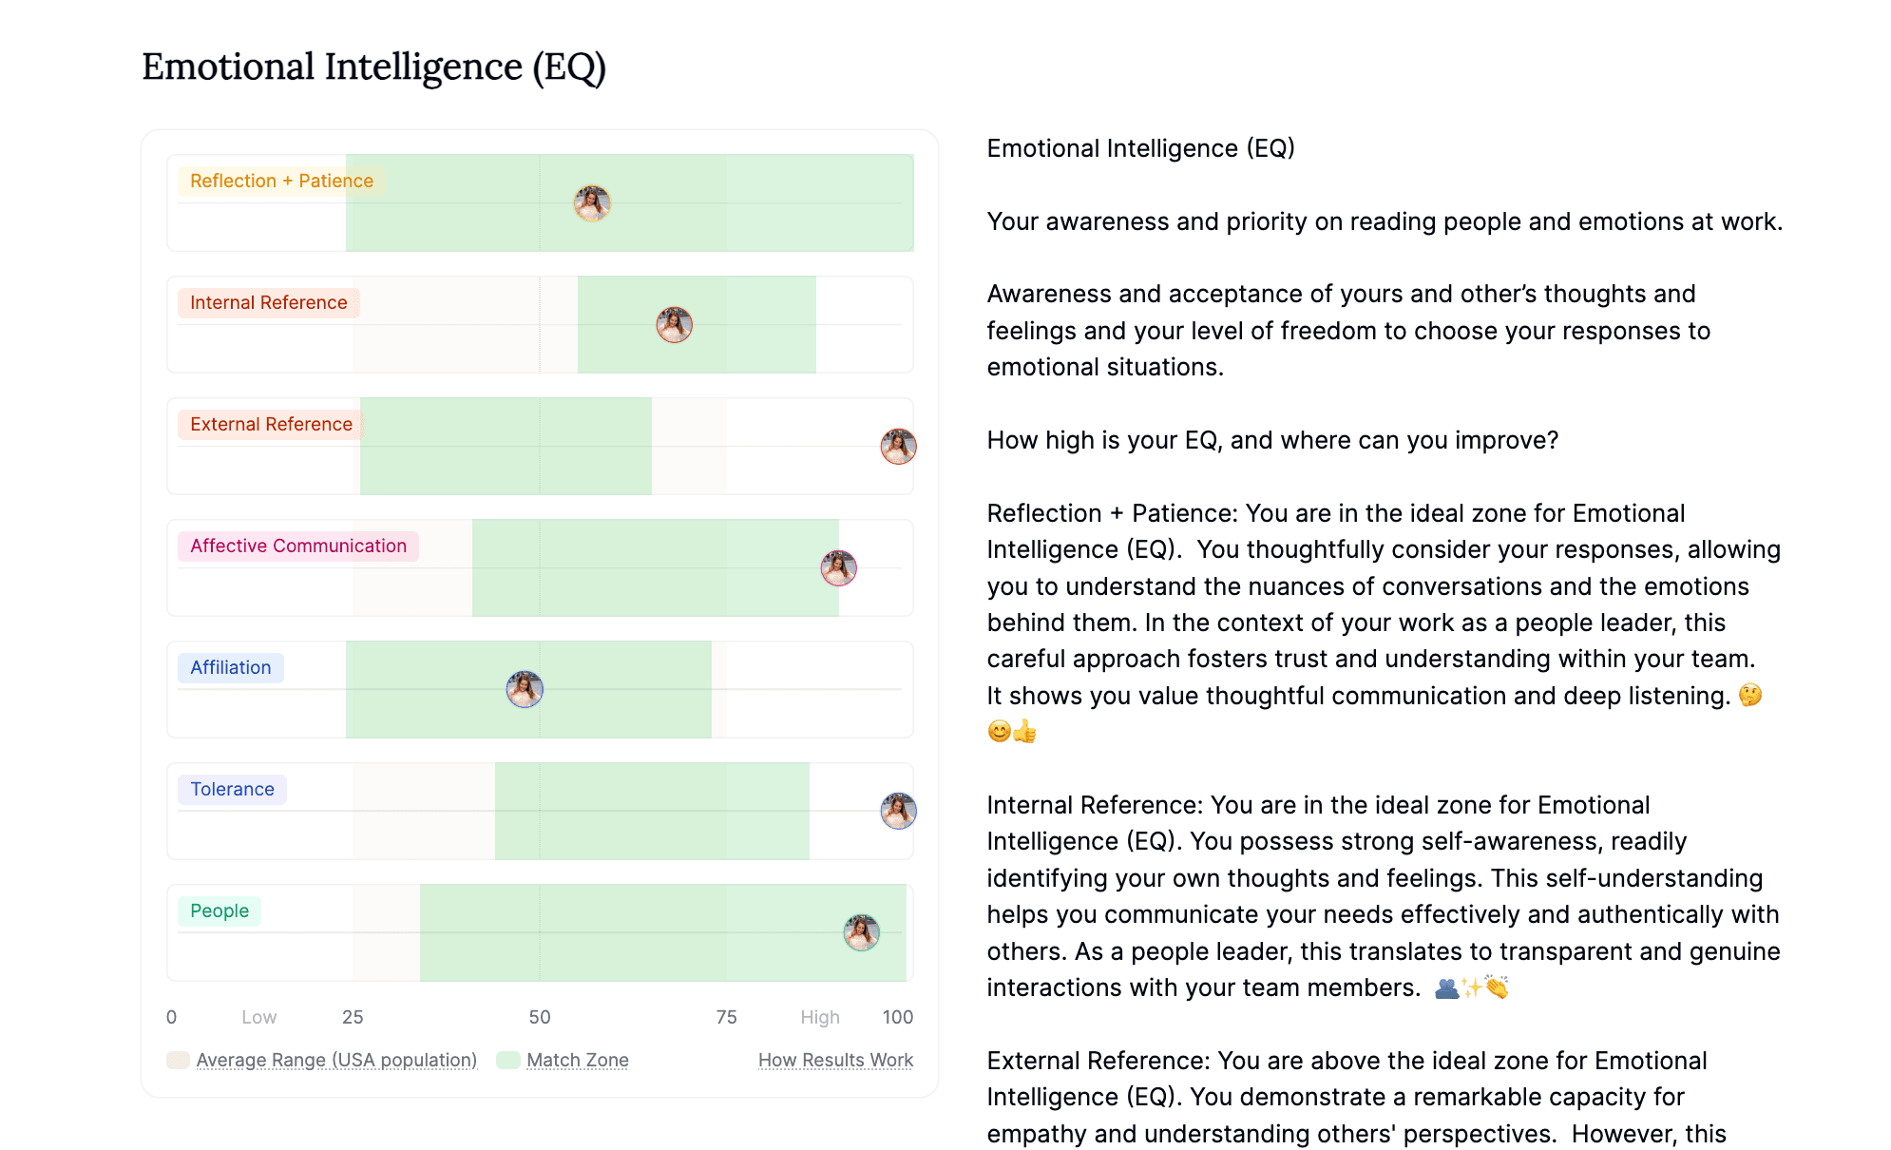Image resolution: width=1891 pixels, height=1150 pixels.
Task: Select the External Reference label tag
Action: point(271,424)
